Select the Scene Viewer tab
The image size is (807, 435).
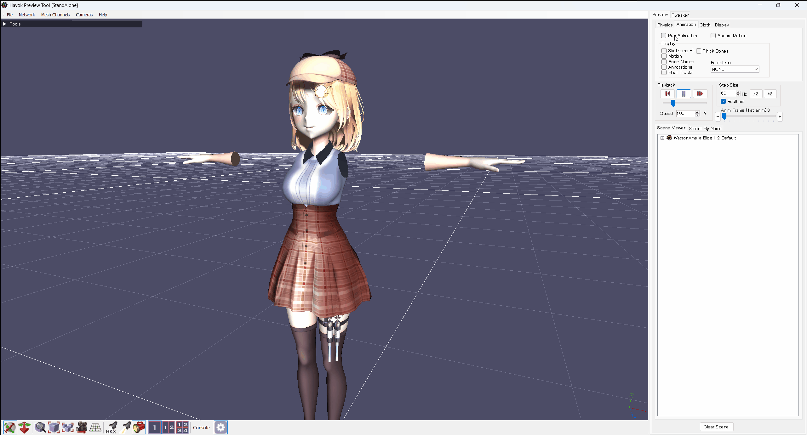[671, 128]
